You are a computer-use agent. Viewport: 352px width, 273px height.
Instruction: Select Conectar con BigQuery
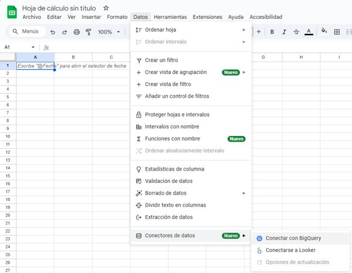pyautogui.click(x=300, y=238)
